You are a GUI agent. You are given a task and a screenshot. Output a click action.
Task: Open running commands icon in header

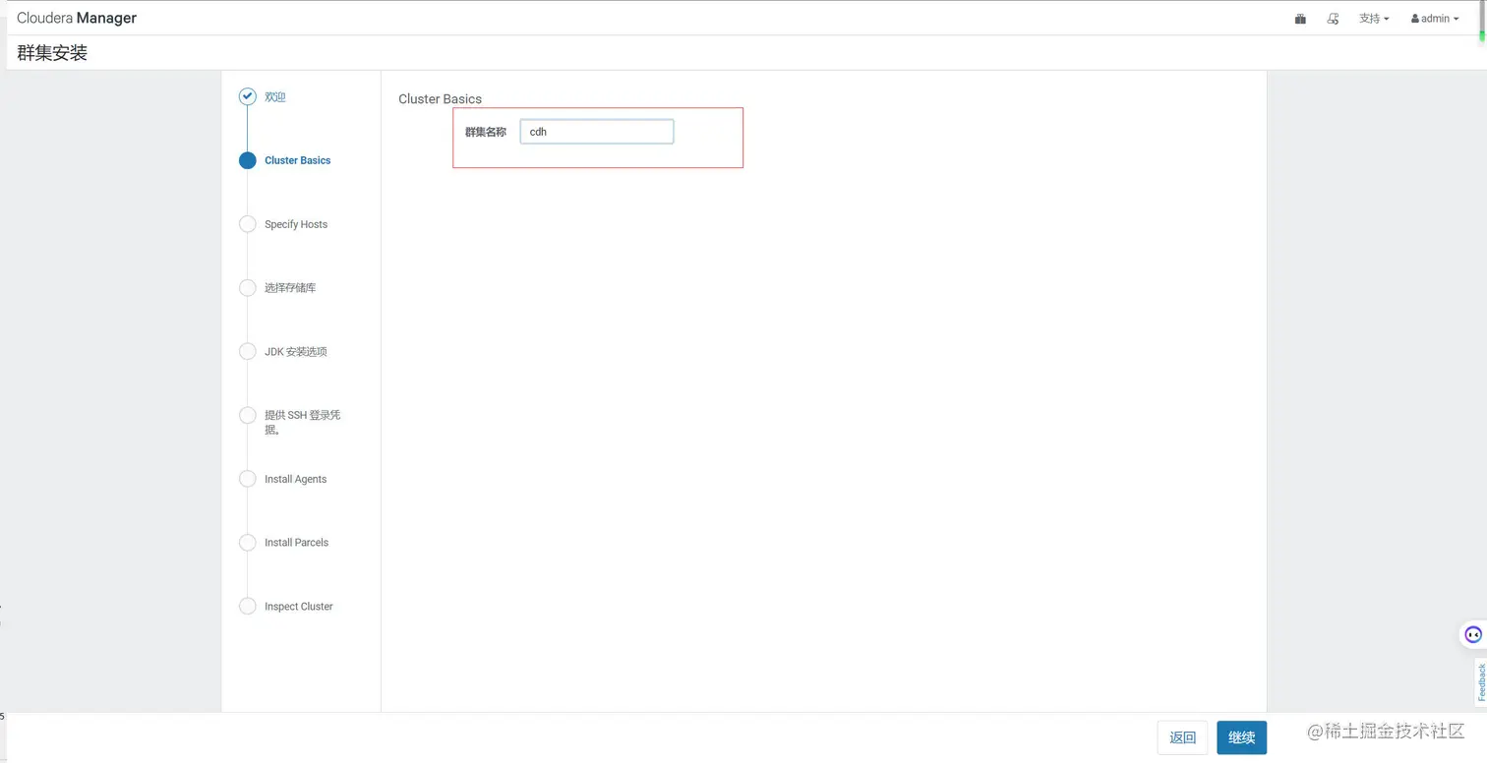tap(1334, 19)
